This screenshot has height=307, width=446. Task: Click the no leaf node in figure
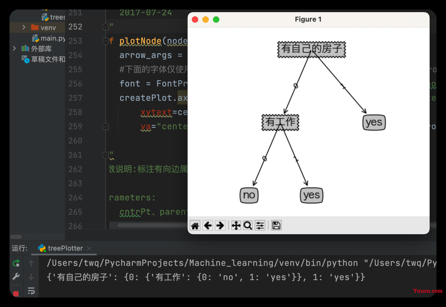pyautogui.click(x=249, y=195)
